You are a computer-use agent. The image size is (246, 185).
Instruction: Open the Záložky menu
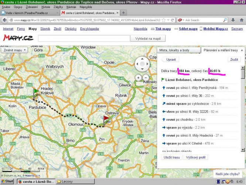(x=58, y=7)
